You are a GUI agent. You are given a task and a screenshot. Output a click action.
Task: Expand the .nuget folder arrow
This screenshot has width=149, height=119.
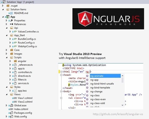pos(3,6)
